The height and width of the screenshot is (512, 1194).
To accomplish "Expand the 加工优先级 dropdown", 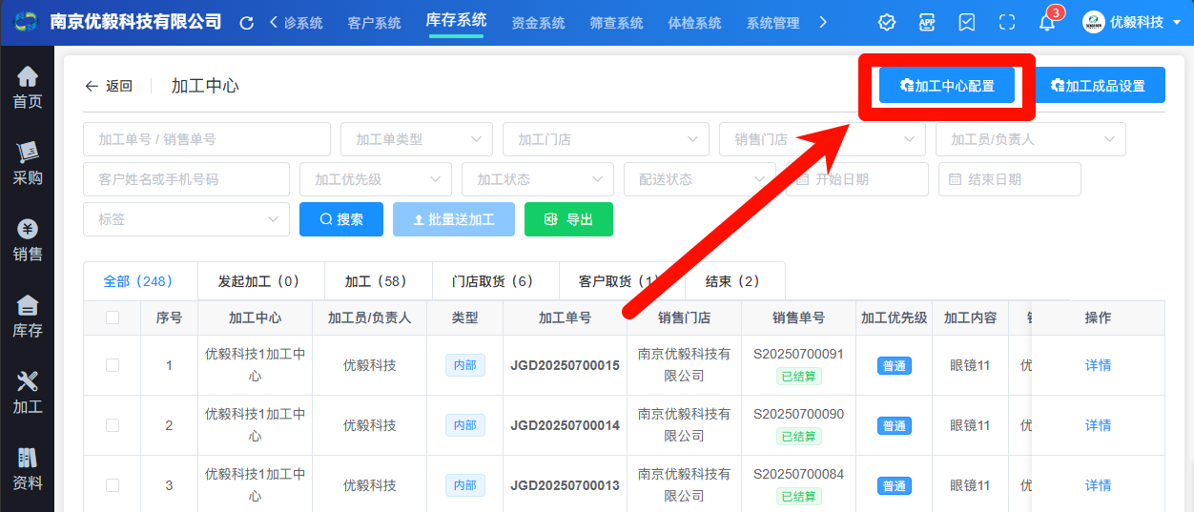I will [x=375, y=179].
